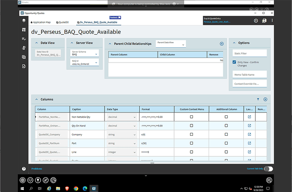
Task: Check Additional Column for Company row
Action: (x=226, y=134)
